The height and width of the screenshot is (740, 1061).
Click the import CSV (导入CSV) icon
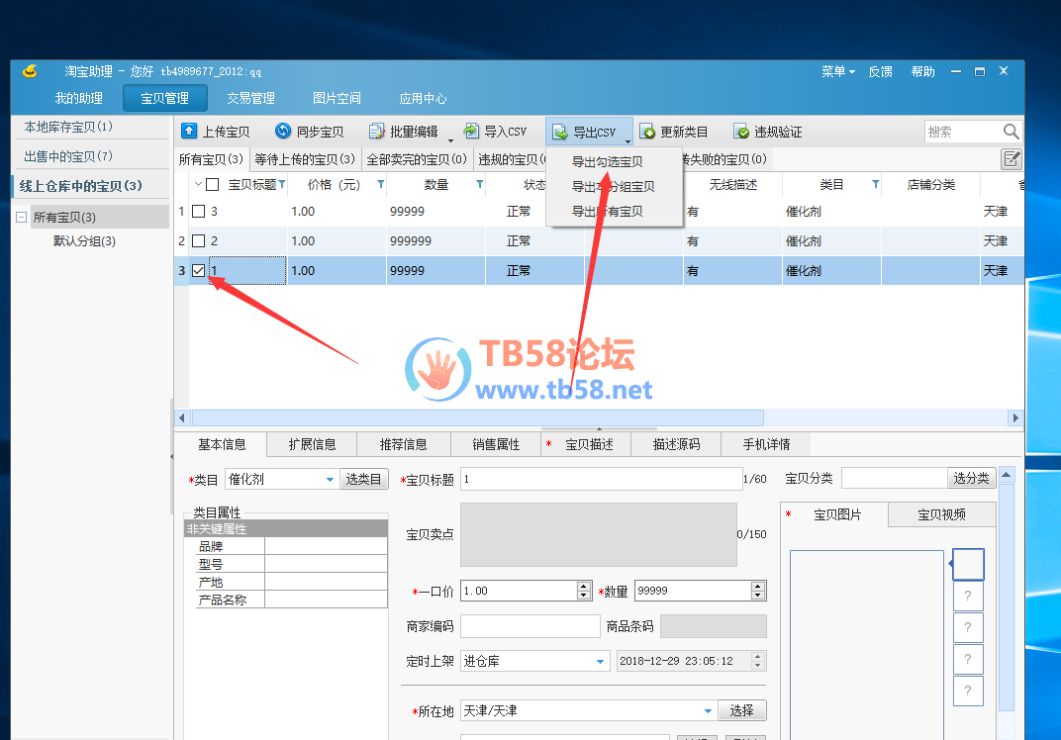tap(471, 132)
